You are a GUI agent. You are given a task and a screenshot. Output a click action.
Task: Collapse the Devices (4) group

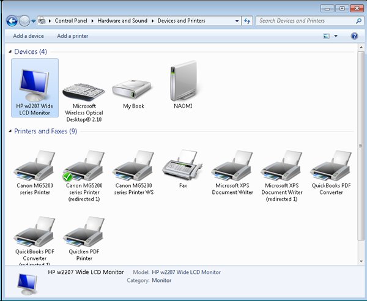point(9,52)
